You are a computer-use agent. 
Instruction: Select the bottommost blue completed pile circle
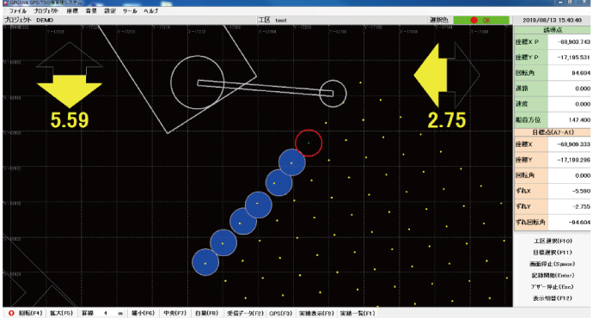[205, 262]
